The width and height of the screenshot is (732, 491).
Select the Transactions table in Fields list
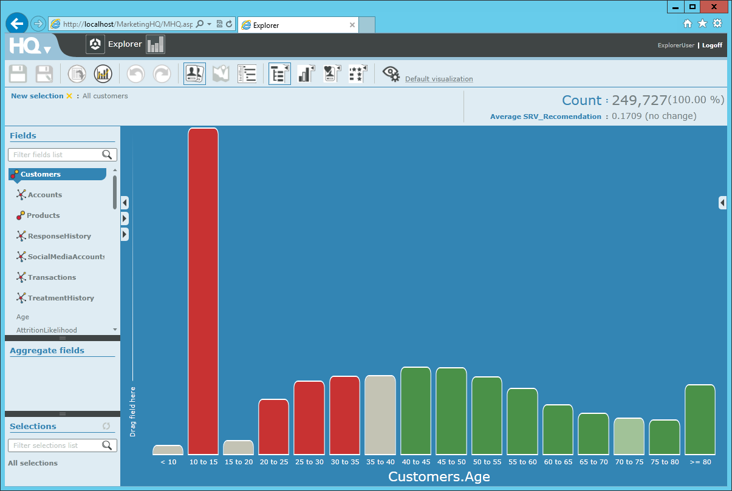tap(50, 277)
